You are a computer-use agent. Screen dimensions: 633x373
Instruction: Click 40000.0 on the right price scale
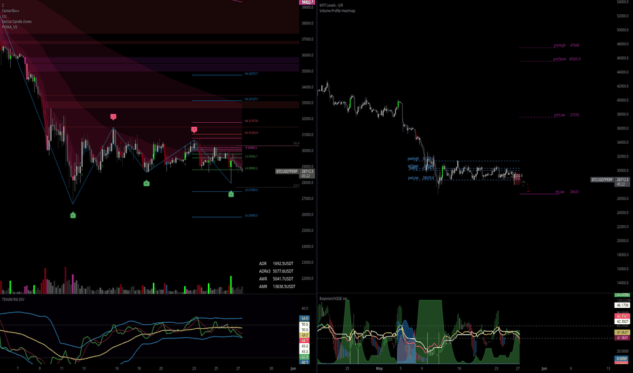point(623,100)
